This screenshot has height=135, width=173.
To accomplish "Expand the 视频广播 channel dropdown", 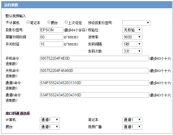I will click(x=132, y=127).
